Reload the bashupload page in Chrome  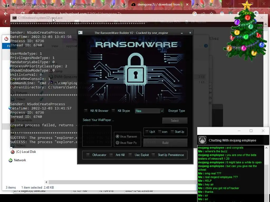point(23,14)
